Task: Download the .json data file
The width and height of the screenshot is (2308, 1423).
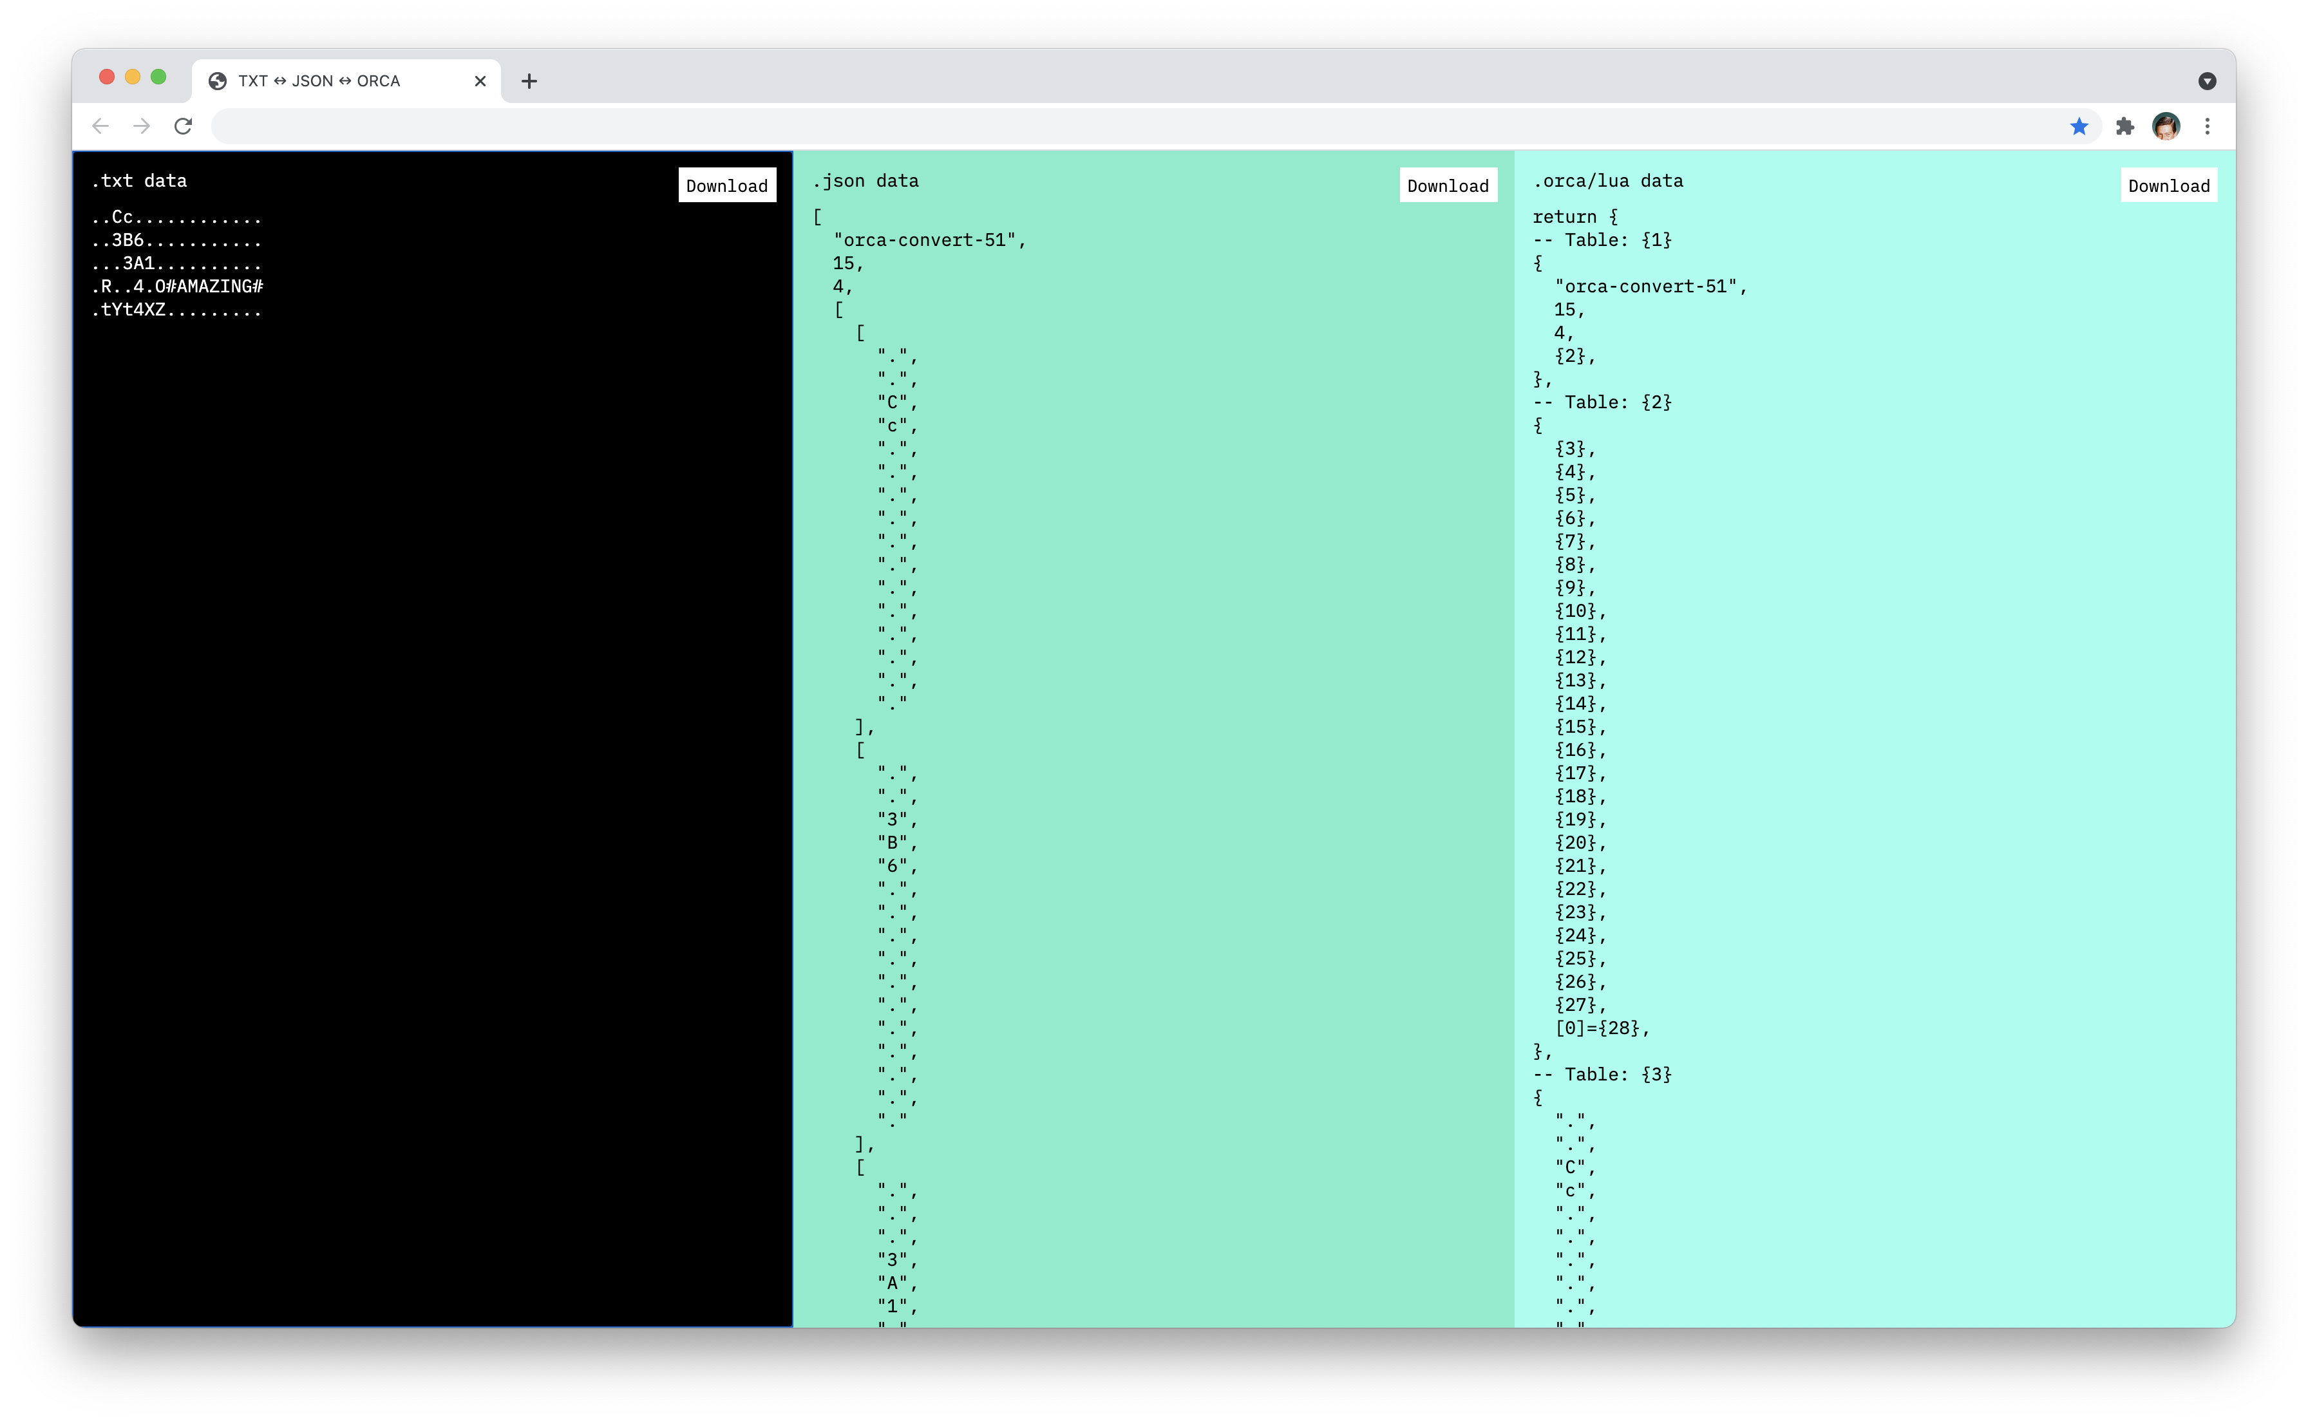Action: (x=1448, y=184)
